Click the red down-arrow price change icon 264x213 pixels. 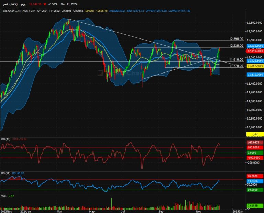tap(45, 4)
